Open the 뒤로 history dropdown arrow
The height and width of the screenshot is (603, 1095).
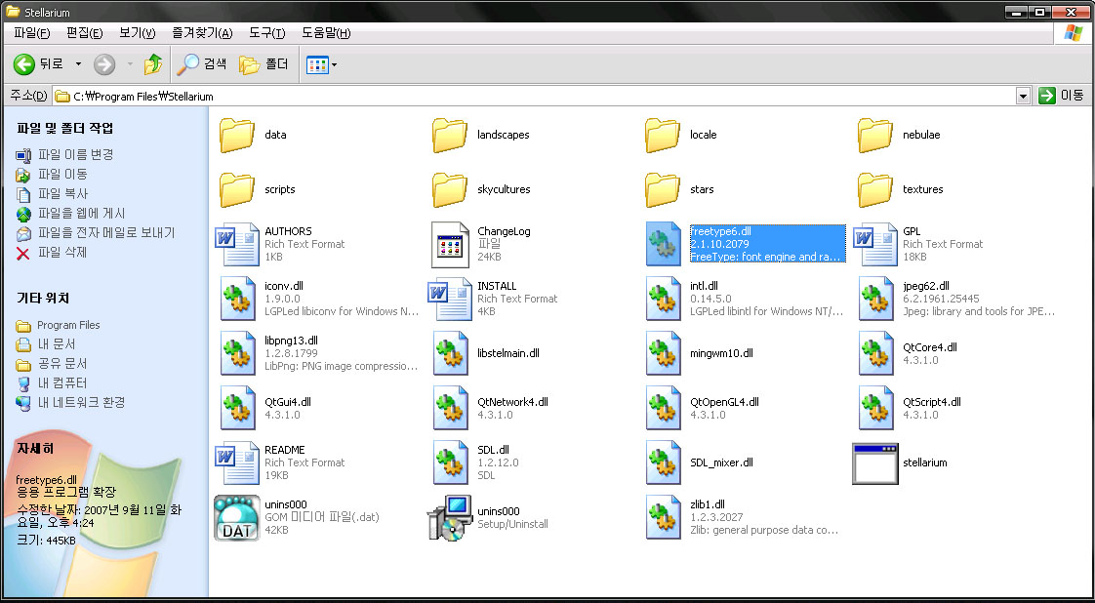(78, 64)
